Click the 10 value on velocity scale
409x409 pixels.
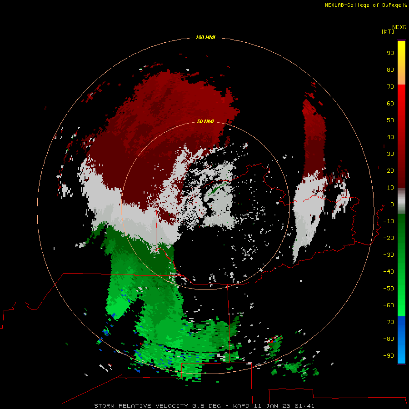click(x=390, y=188)
